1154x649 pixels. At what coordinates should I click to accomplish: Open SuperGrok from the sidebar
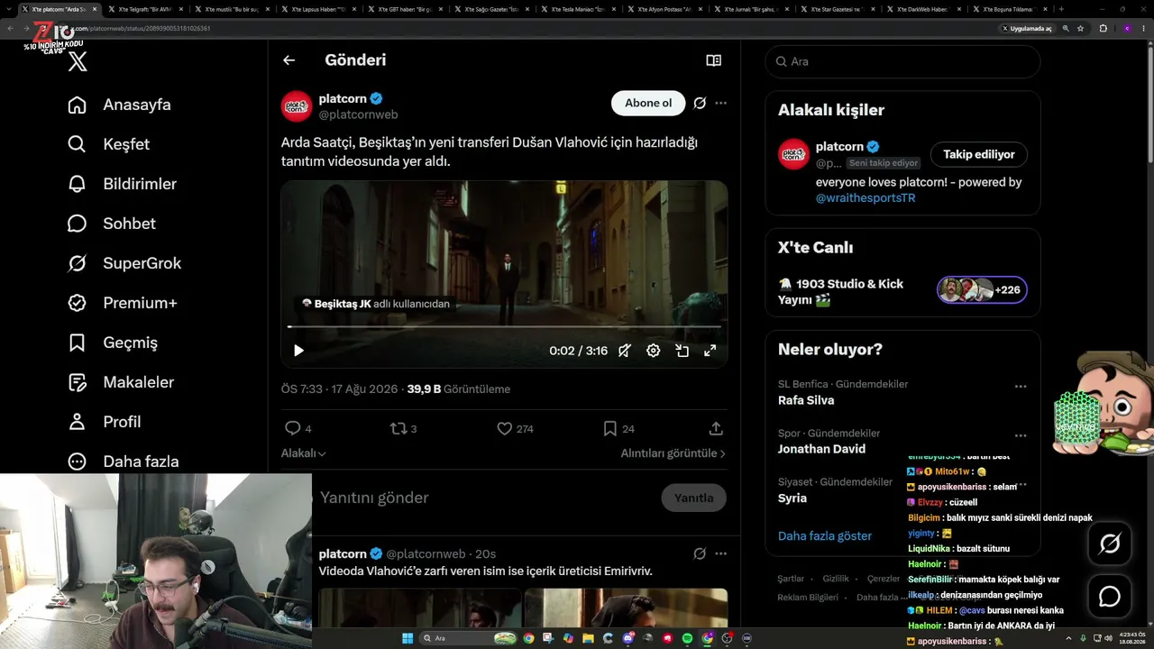(124, 263)
